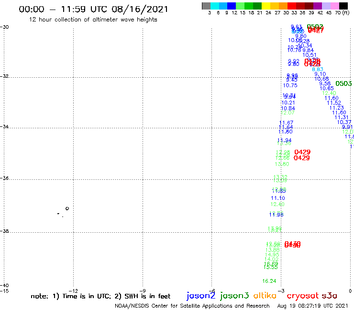Click the wave height value 11.52
Image resolution: width=354 pixels, height=310 pixels.
334,103
